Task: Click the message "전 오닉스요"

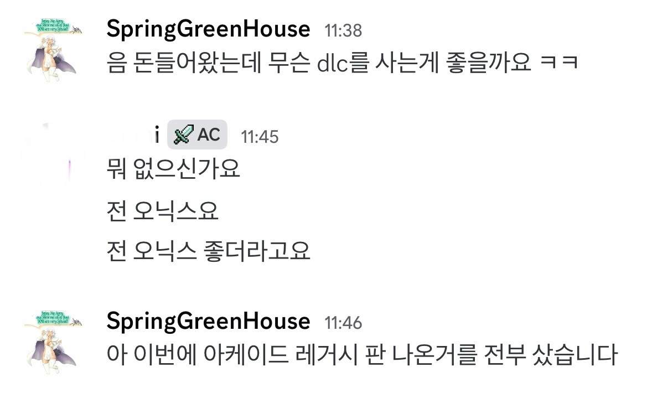Action: coord(162,210)
